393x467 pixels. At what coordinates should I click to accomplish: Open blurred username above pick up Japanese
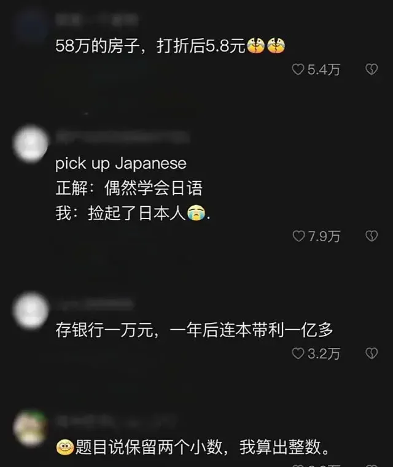point(122,137)
